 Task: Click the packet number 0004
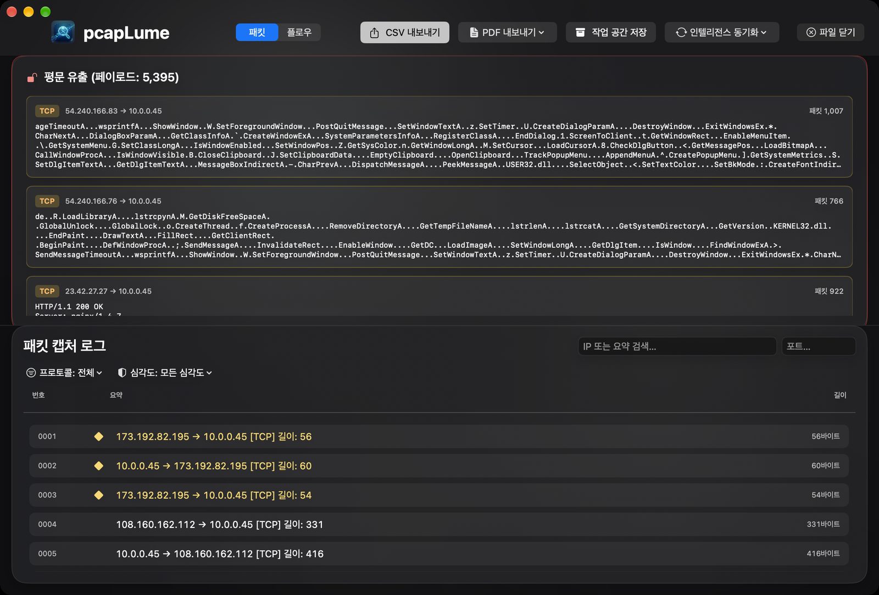tap(47, 524)
